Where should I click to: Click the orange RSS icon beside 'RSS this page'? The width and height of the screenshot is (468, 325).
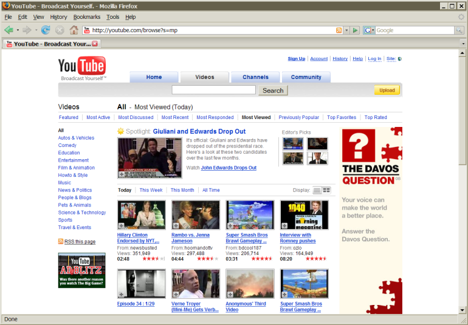[x=61, y=241]
